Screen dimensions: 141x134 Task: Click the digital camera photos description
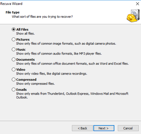coord(66,44)
